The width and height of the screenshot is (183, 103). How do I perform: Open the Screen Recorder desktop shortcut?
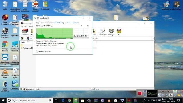click(35, 6)
